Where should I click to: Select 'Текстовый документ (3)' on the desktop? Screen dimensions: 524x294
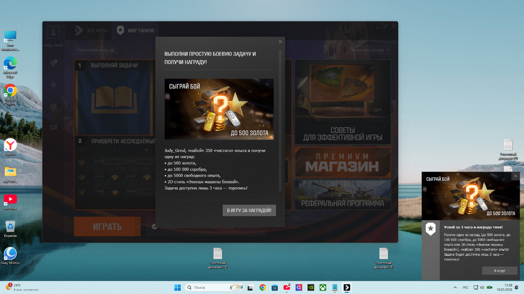click(217, 258)
